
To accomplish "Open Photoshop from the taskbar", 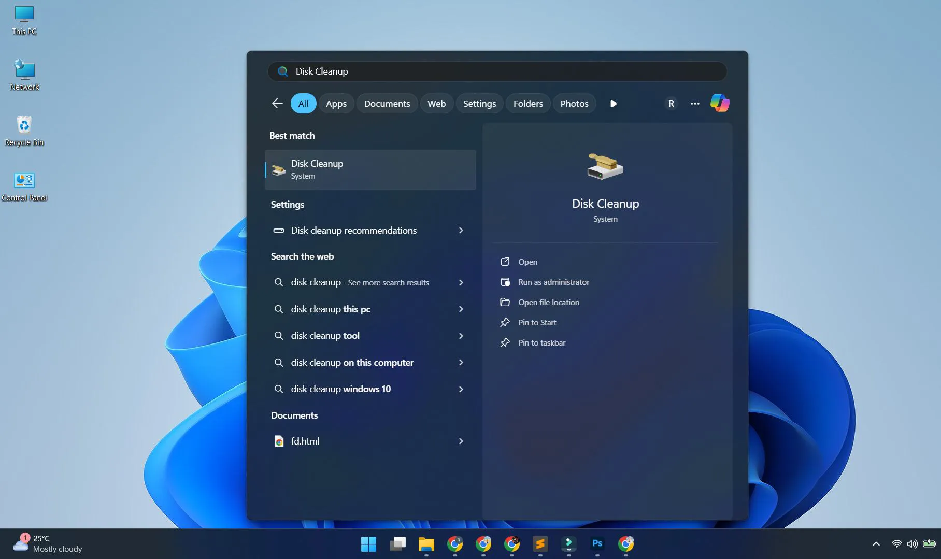I will click(x=597, y=544).
